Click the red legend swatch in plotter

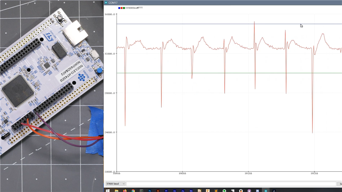tap(122, 8)
